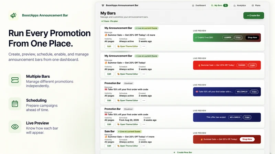Click Copy in the green preview bar
Viewport: 275px width, 154px height.
point(238,38)
